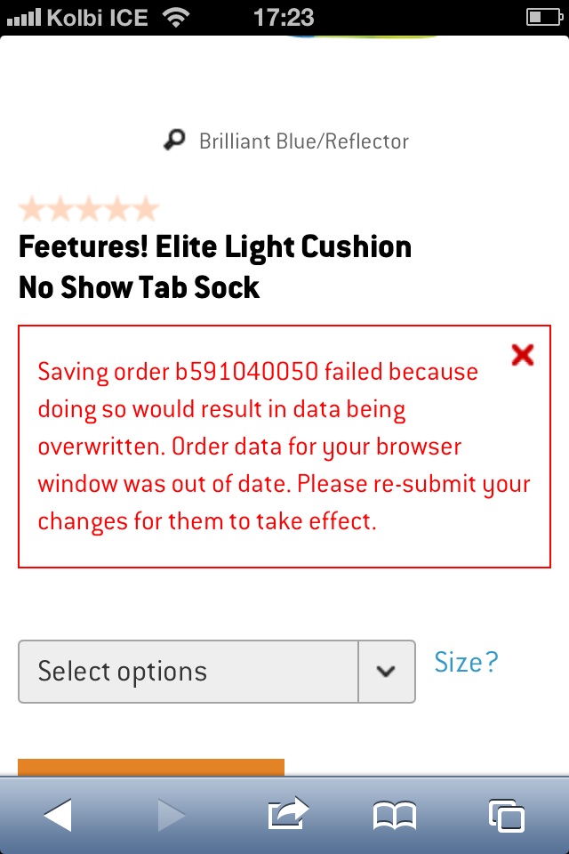Tap the cellular signal bars
569x854 pixels.
click(23, 17)
